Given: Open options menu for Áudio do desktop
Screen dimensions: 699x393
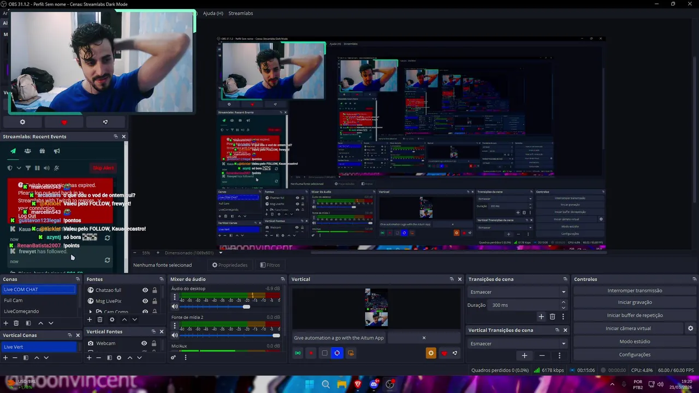Looking at the screenshot, I should click(175, 297).
